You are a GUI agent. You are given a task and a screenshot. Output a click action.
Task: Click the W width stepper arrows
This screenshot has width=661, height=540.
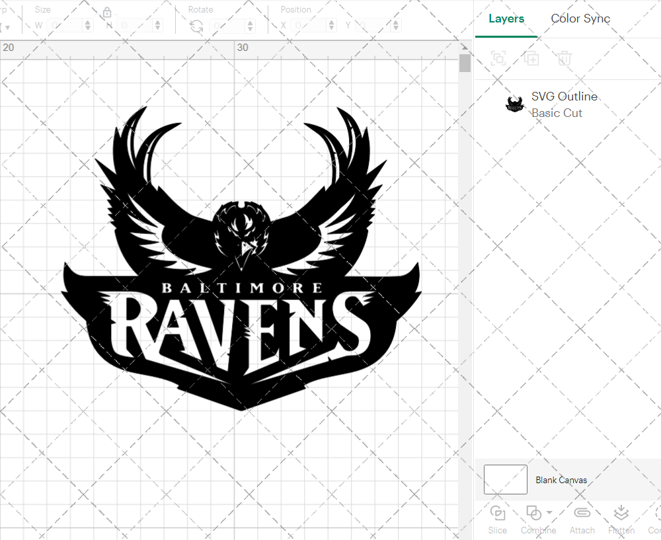tap(87, 24)
